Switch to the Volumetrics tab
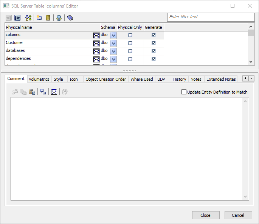The height and width of the screenshot is (224, 259). (x=39, y=79)
